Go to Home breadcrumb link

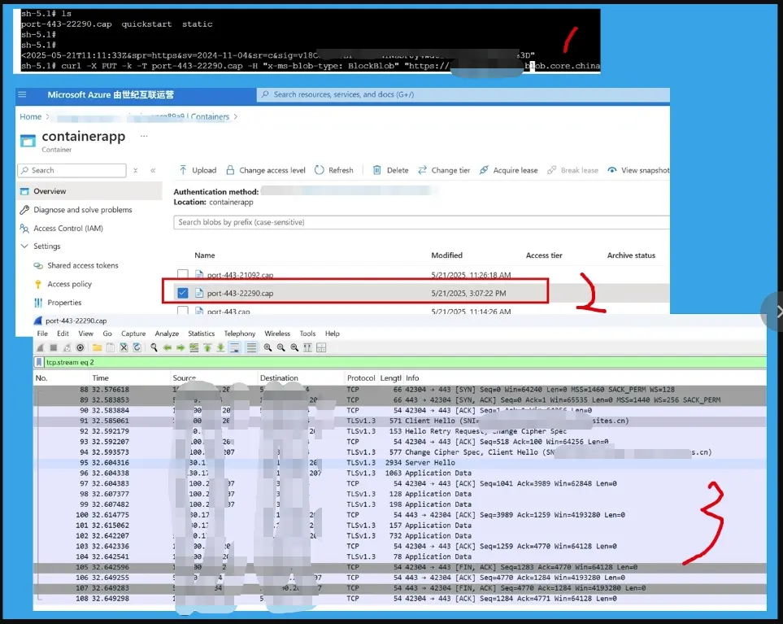tap(30, 117)
